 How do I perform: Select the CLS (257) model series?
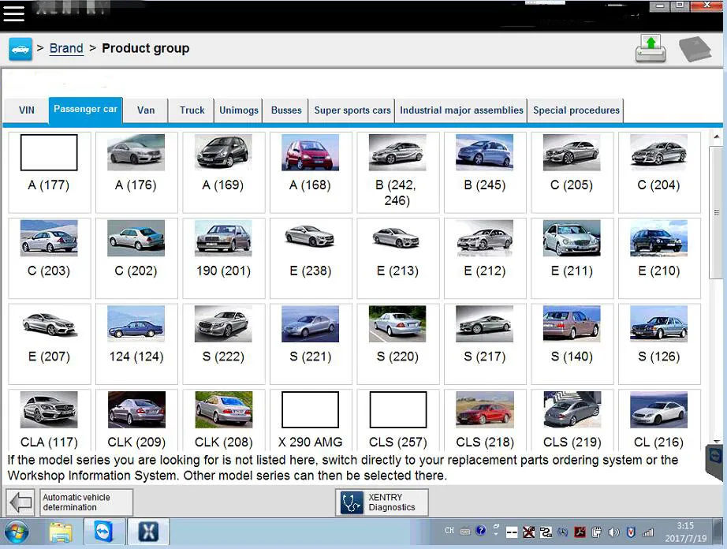[398, 420]
